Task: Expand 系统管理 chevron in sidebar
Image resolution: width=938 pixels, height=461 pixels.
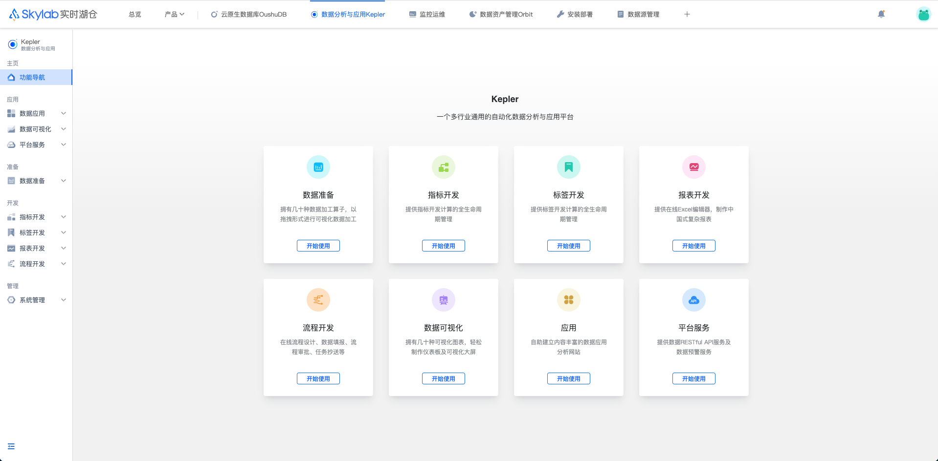Action: tap(64, 300)
